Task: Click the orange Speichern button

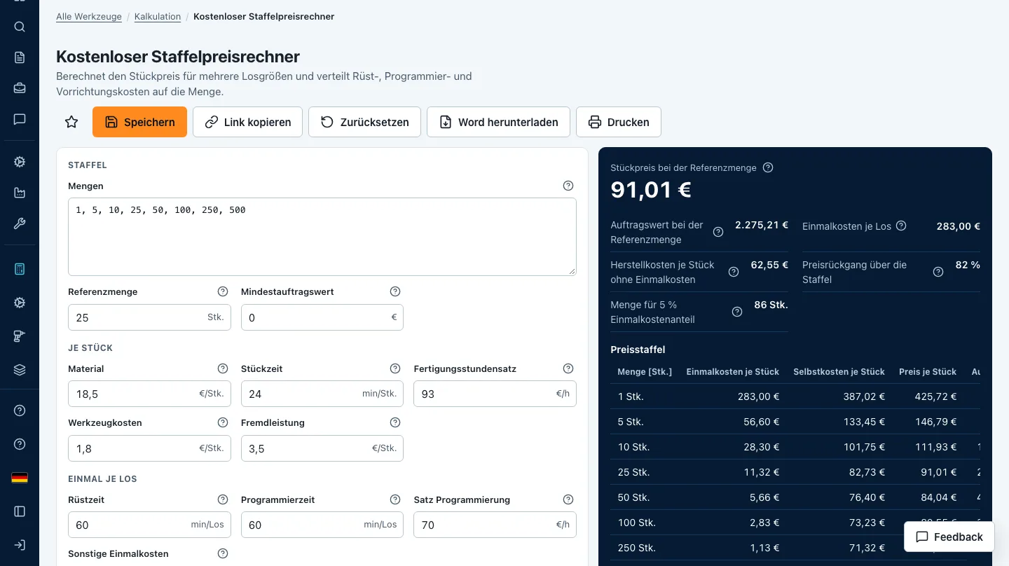Action: [139, 122]
